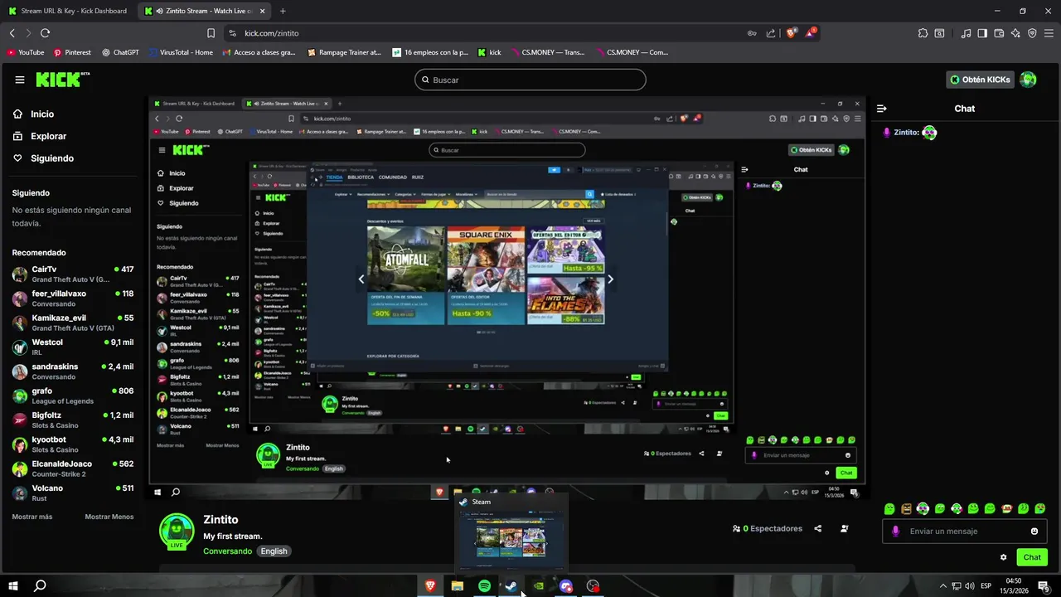Go to Inicio in Kick sidebar

(35, 114)
